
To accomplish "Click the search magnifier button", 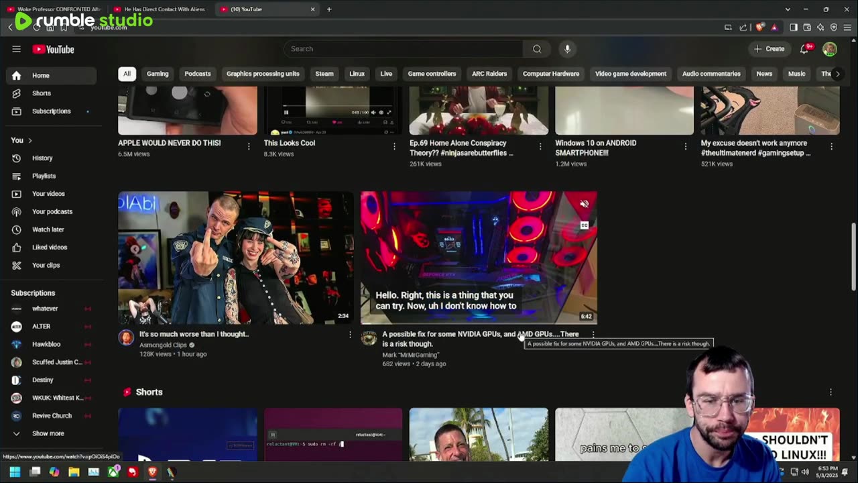I will (x=537, y=49).
